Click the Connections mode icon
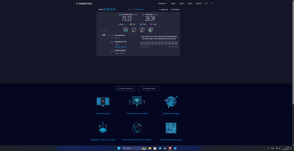The height and width of the screenshot is (151, 294). click(112, 36)
